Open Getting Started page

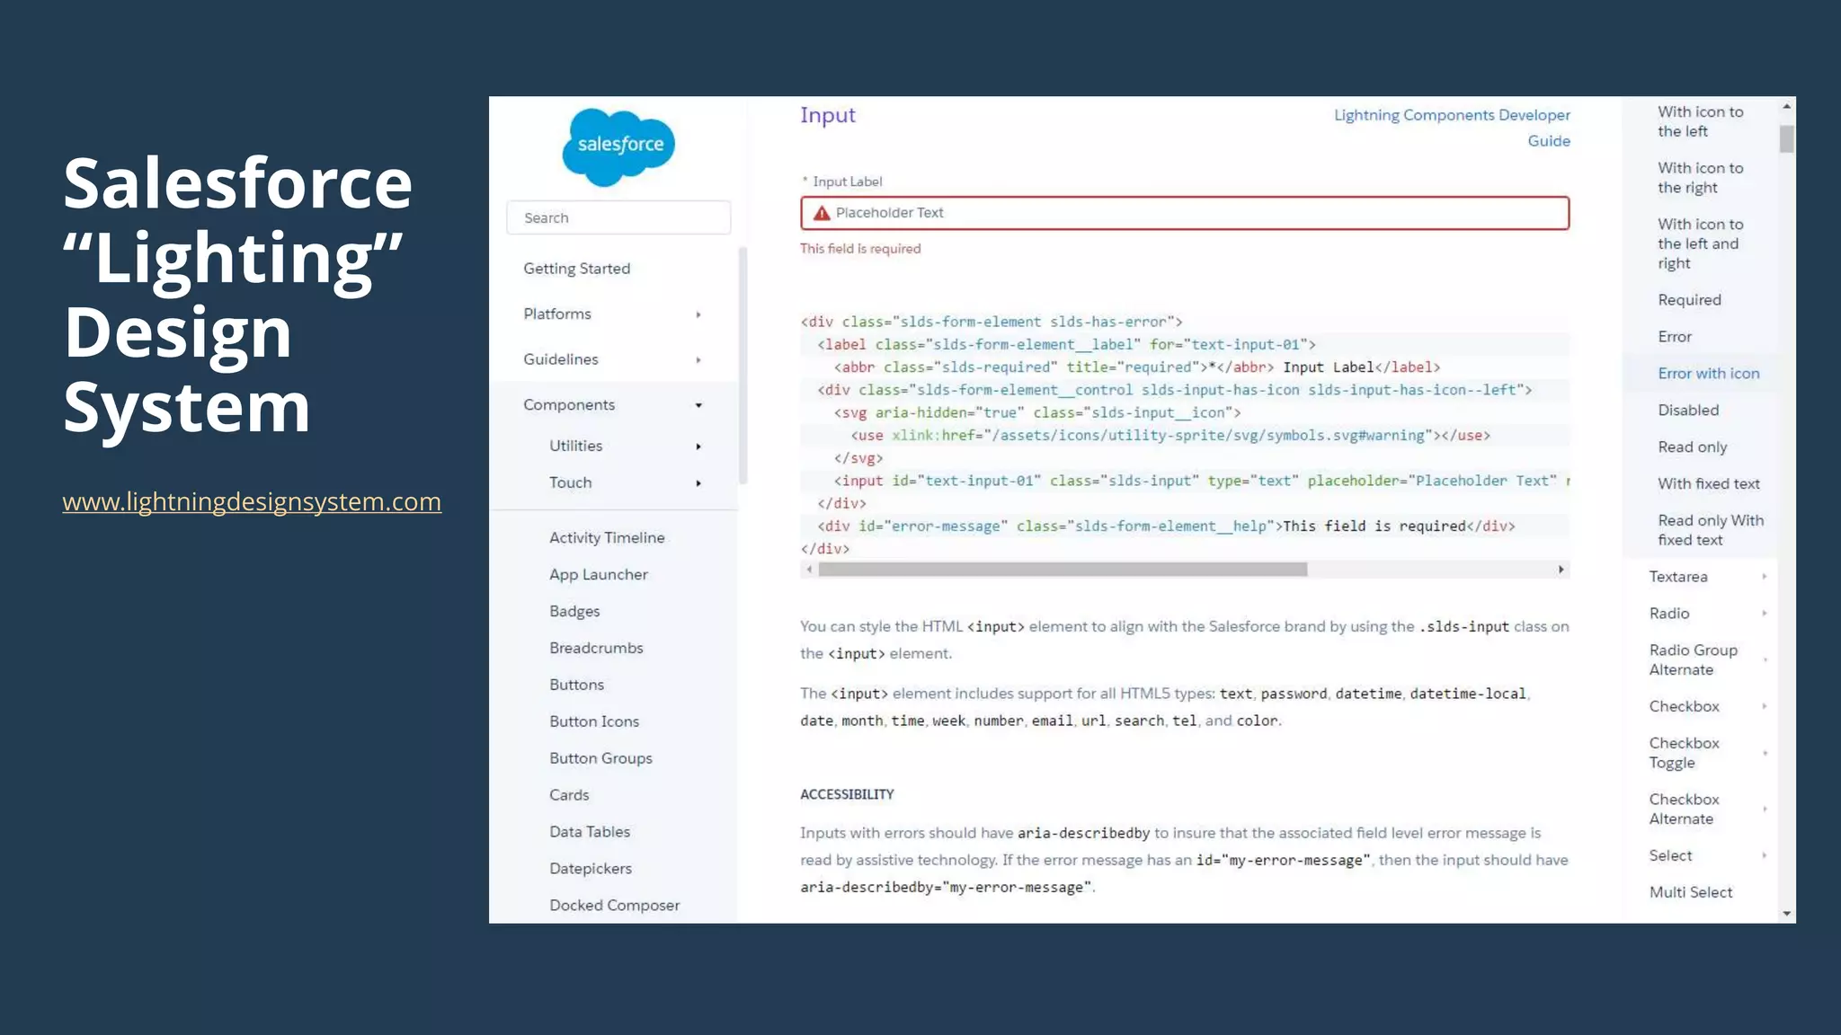click(577, 269)
